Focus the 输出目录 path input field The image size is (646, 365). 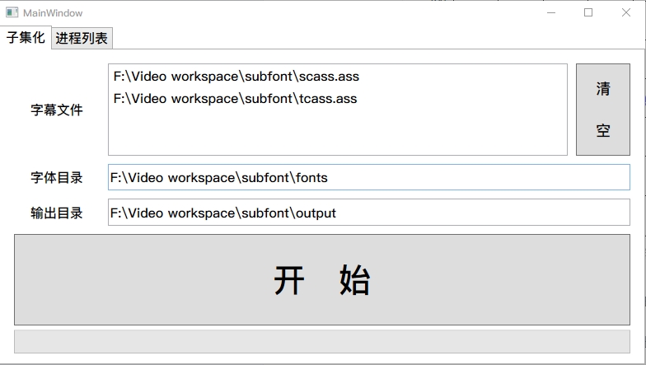pos(368,213)
